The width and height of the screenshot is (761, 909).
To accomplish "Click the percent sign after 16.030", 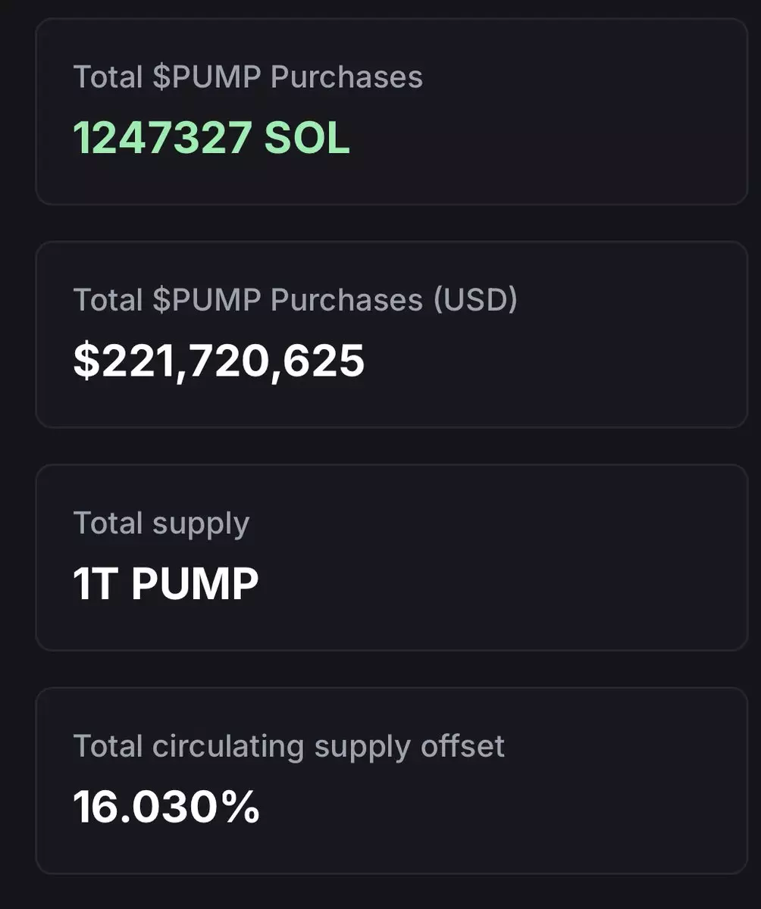I will [x=241, y=807].
